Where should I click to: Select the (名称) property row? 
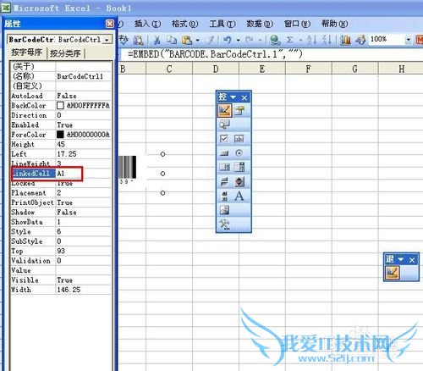pos(61,76)
